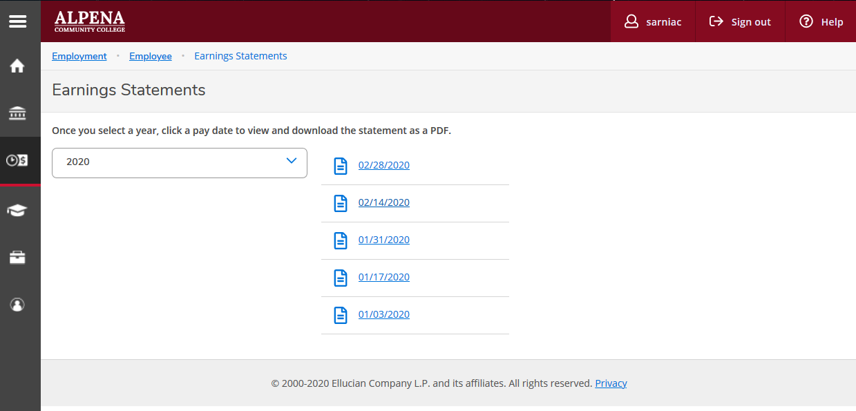The height and width of the screenshot is (411, 856).
Task: Open the 02/14/2020 earnings statement
Action: click(x=384, y=202)
